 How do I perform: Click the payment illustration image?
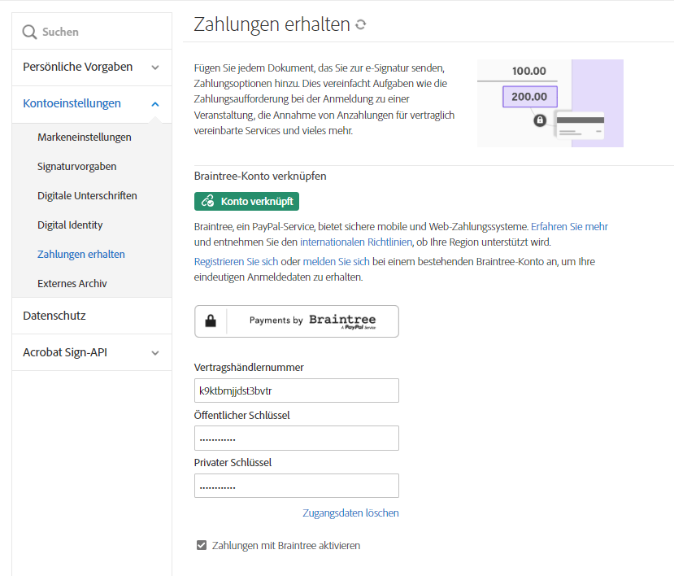[550, 103]
